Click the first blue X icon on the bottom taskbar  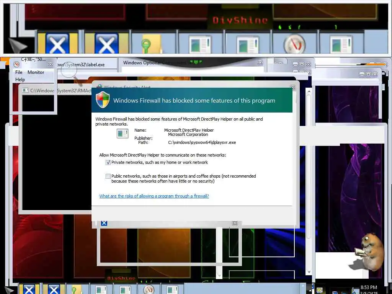(x=29, y=289)
